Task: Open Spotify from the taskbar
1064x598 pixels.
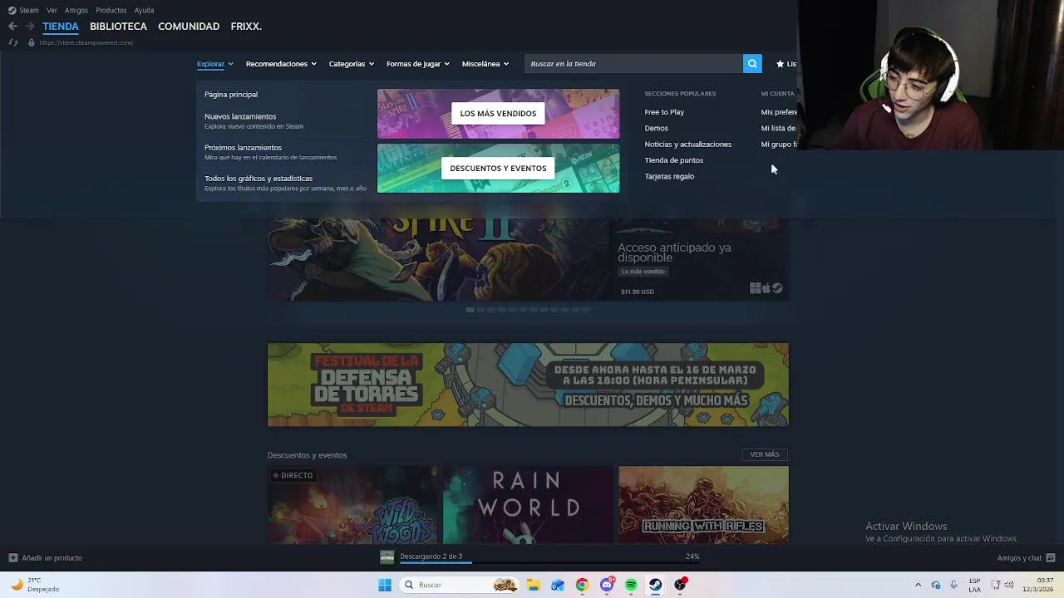Action: click(631, 585)
